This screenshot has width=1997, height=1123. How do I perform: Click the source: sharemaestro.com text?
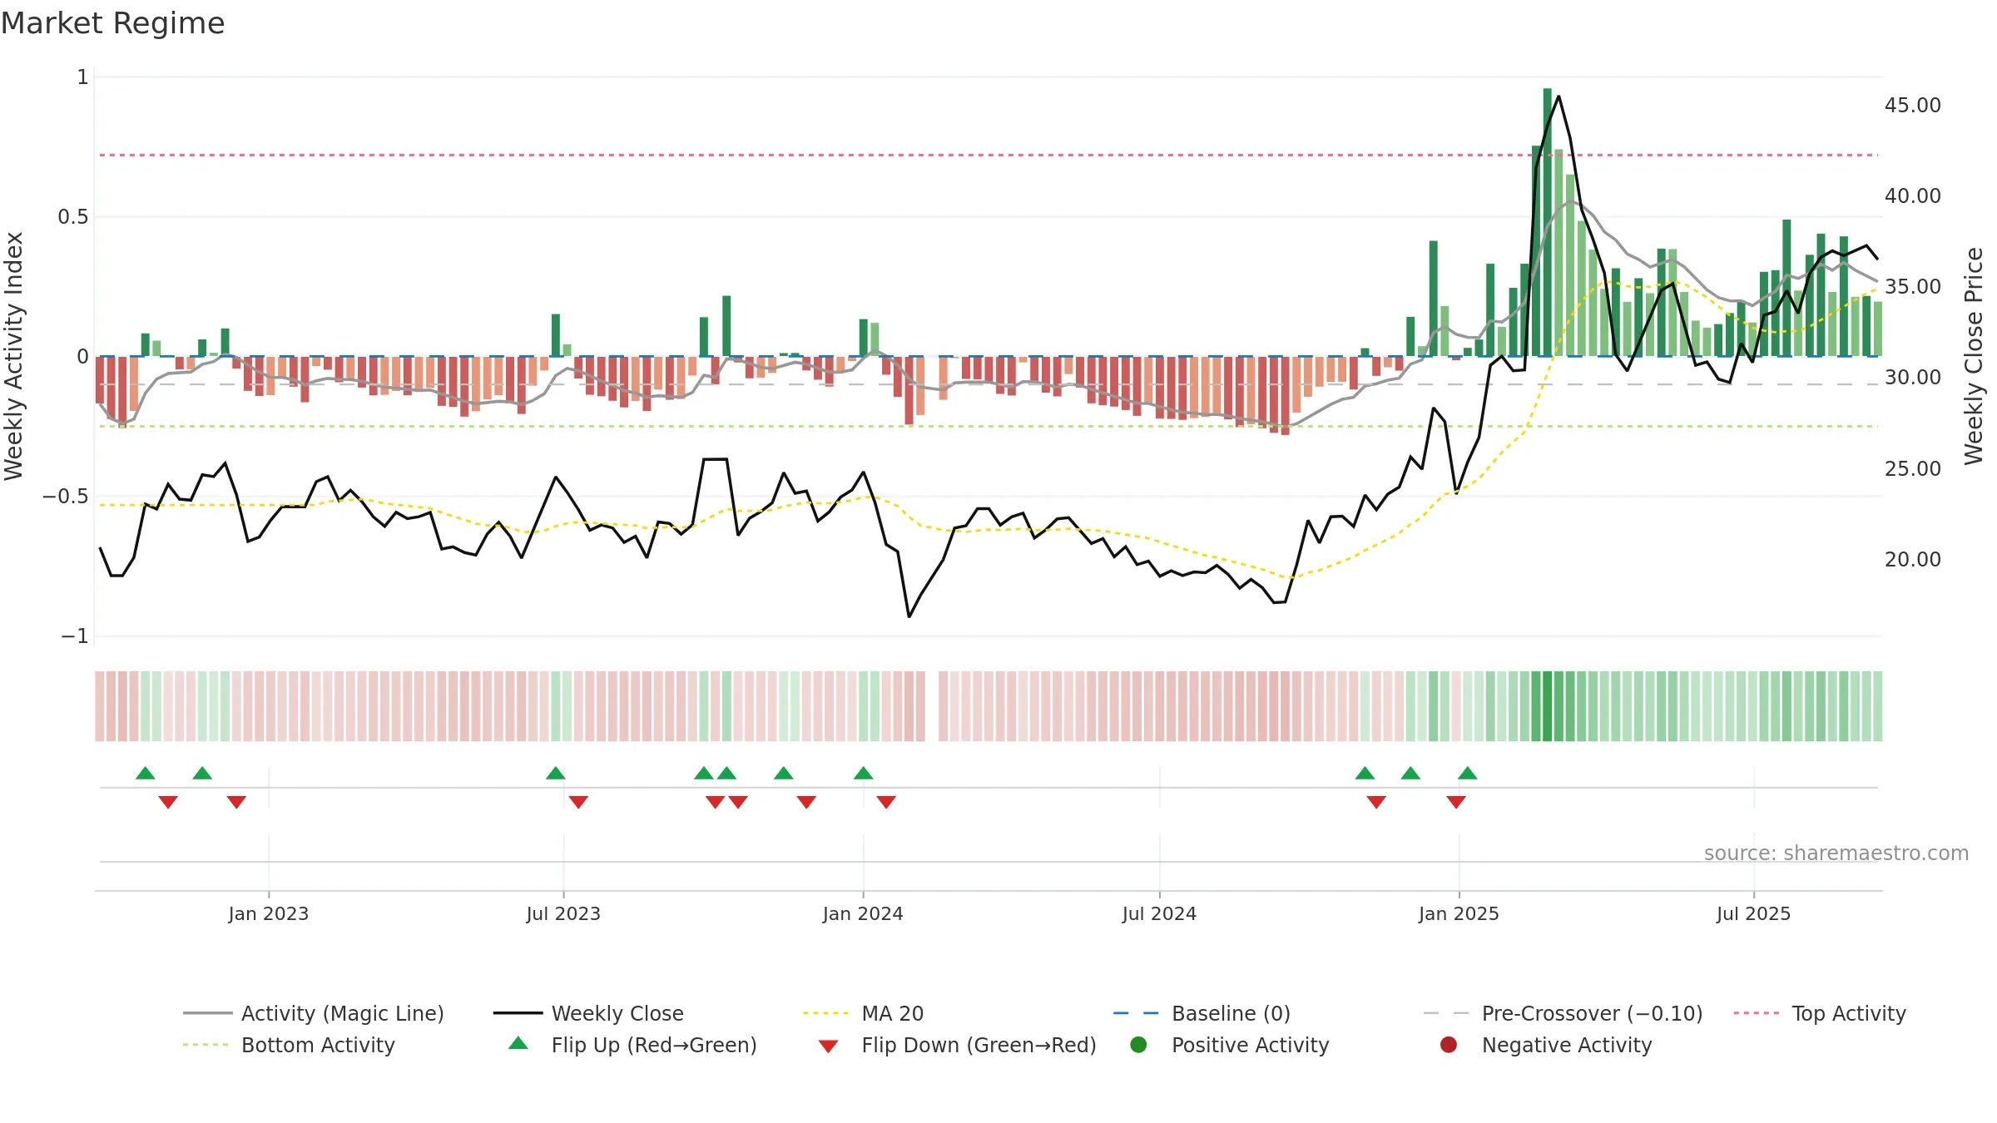[1836, 853]
